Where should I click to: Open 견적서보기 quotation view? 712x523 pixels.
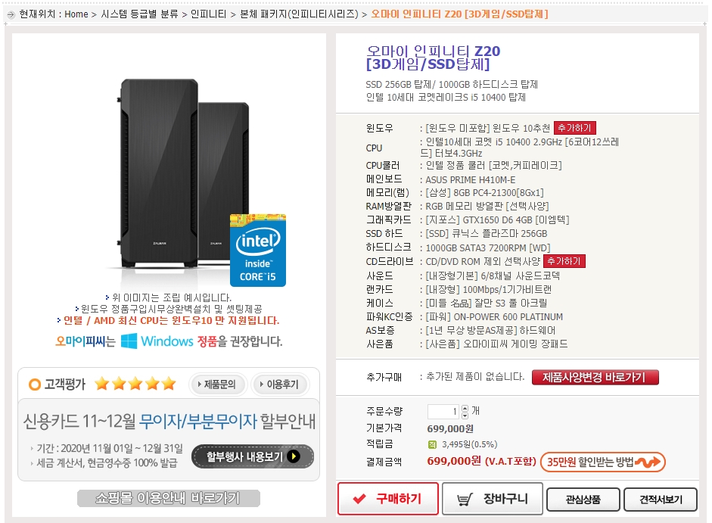(661, 500)
